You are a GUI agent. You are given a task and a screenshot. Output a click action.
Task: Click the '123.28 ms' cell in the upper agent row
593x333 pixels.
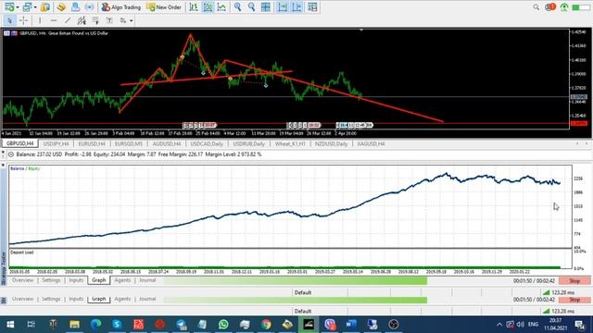(559, 292)
